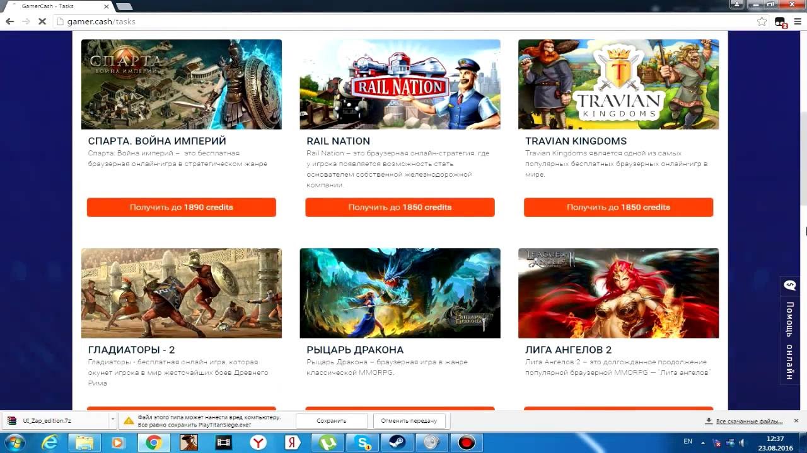Open Steam from the taskbar
807x453 pixels.
[x=397, y=443]
